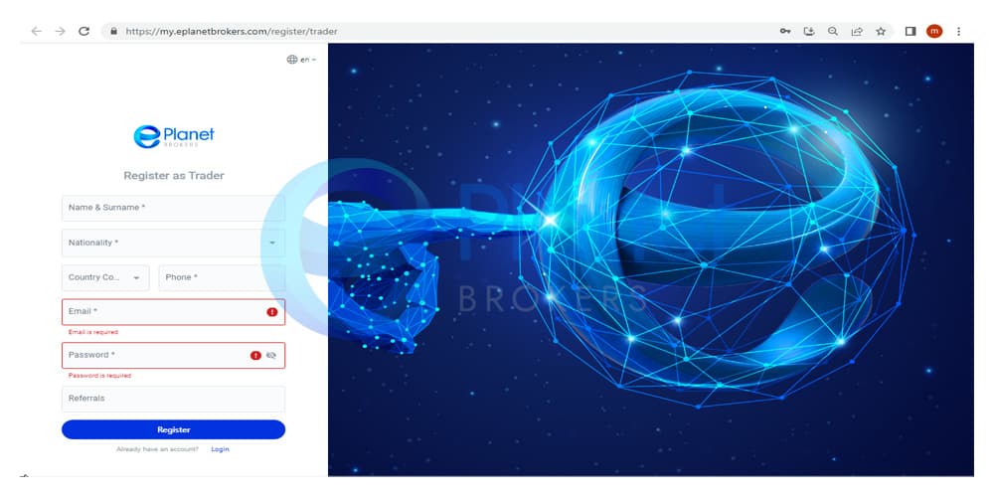Bookmark this page with the star icon

pos(881,31)
